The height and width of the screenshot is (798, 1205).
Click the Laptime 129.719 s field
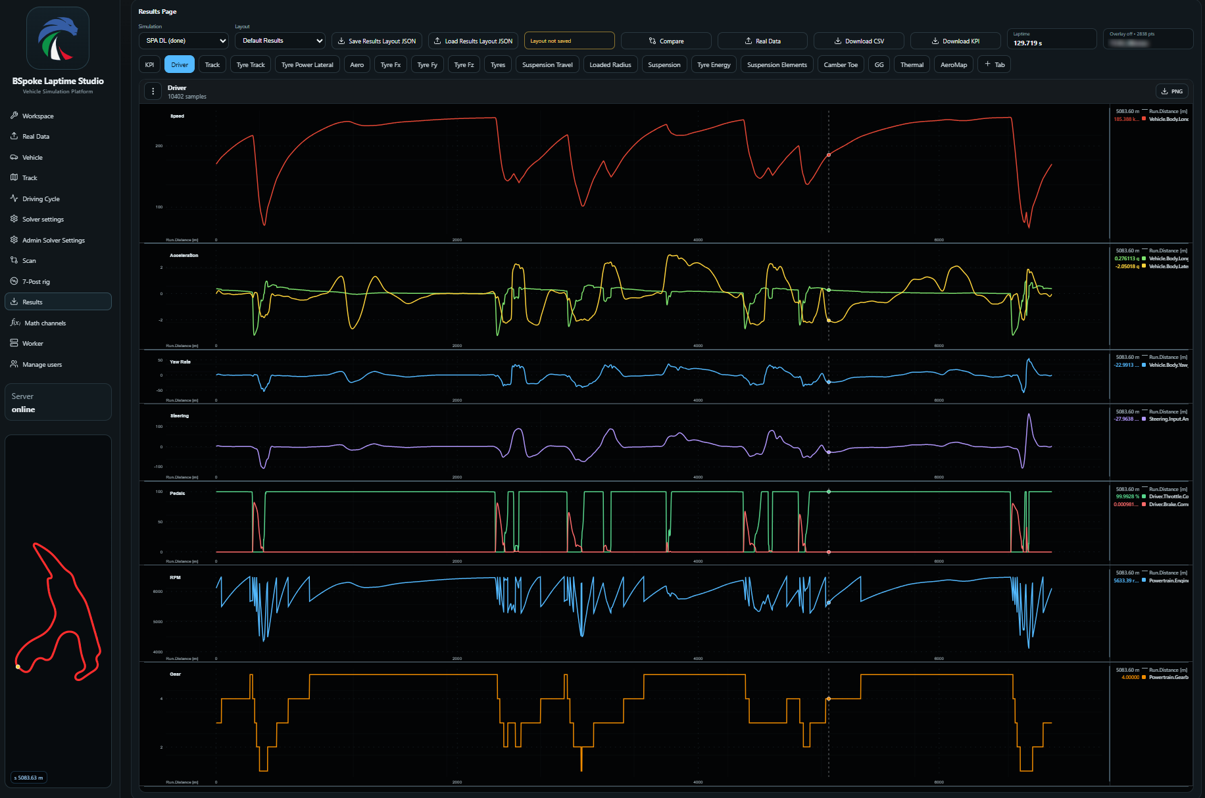pos(1052,39)
